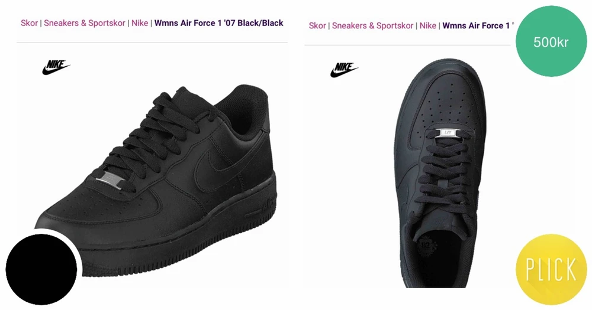This screenshot has width=592, height=310.
Task: Tap the green 500kr price badge
Action: (551, 42)
